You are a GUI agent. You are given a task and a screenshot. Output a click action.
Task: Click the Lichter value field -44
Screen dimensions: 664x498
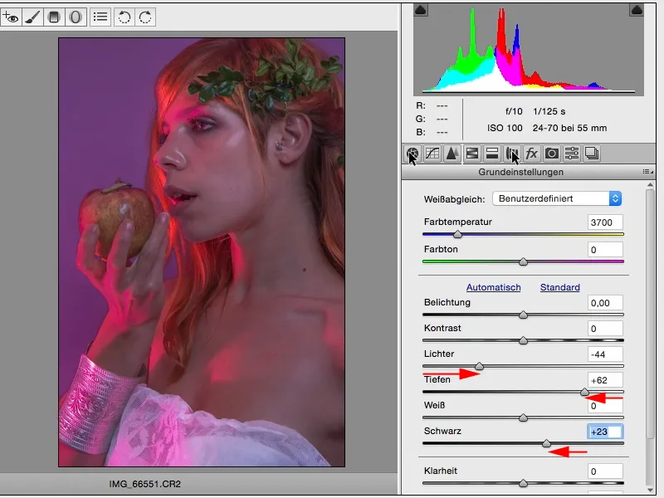pyautogui.click(x=605, y=354)
